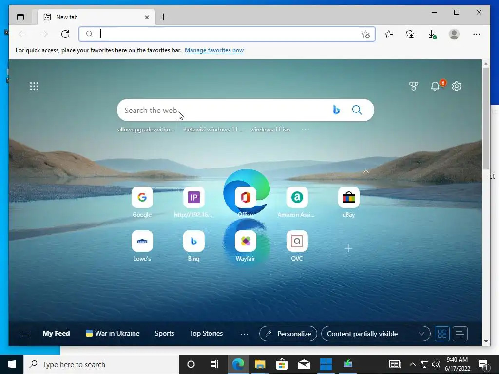Select the War in Ukraine tab
Image resolution: width=499 pixels, height=374 pixels.
pyautogui.click(x=113, y=333)
